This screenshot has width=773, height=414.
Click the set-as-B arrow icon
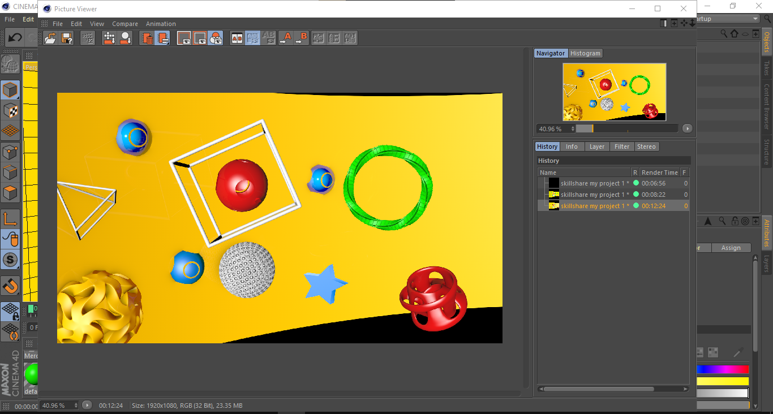coord(301,38)
